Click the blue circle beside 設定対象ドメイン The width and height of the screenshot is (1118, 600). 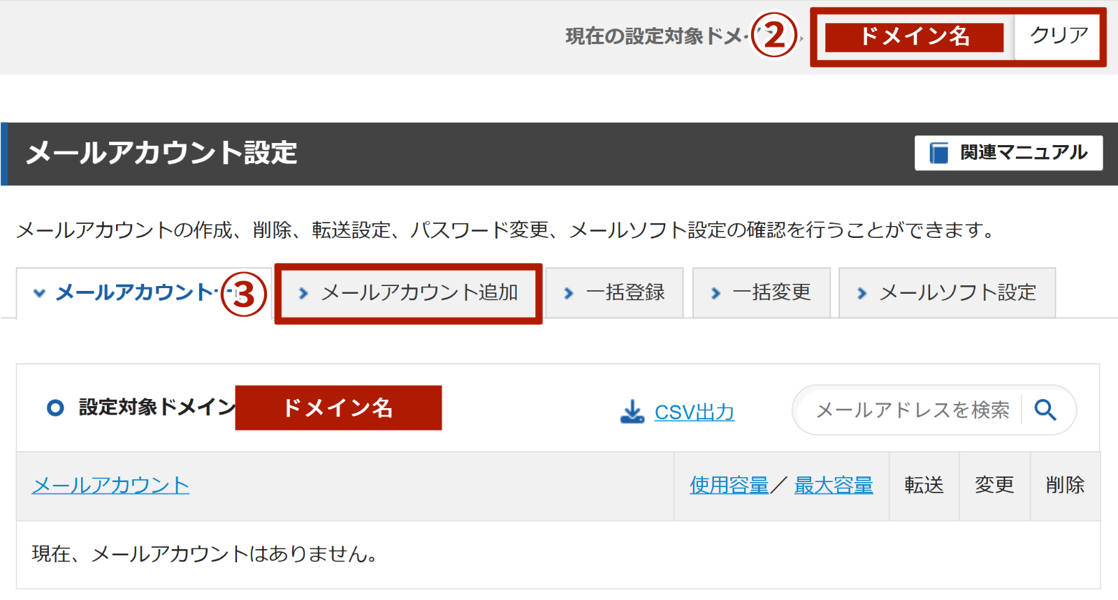(x=55, y=408)
